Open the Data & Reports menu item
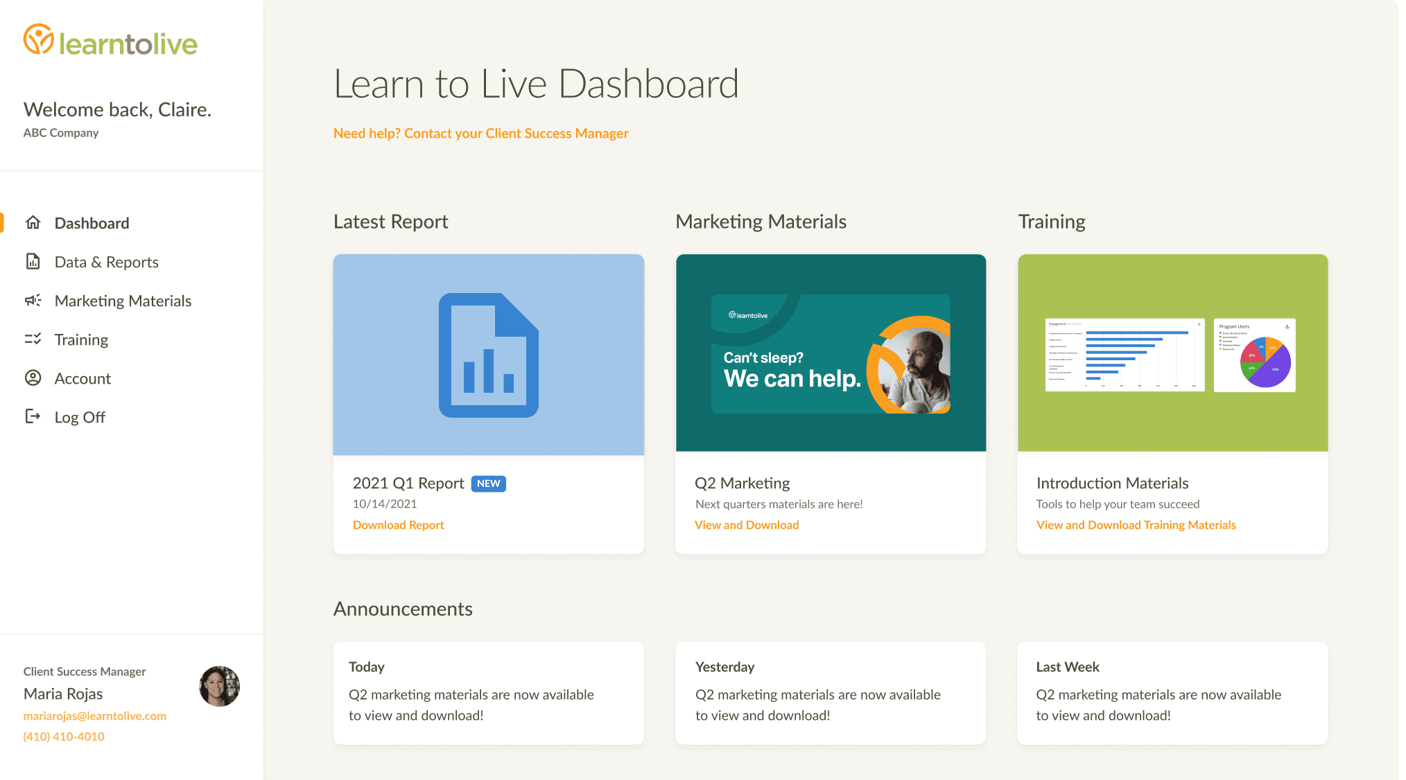Viewport: 1406px width, 780px height. [106, 262]
